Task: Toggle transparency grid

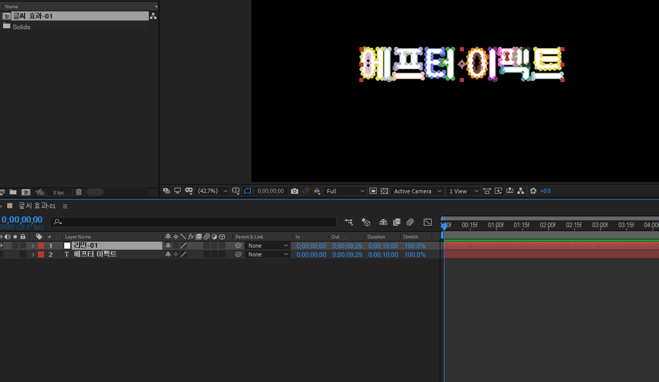Action: coord(384,191)
